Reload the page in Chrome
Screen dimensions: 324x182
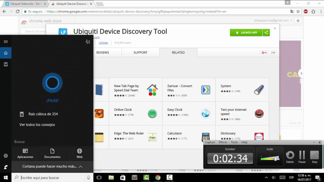click(17, 11)
